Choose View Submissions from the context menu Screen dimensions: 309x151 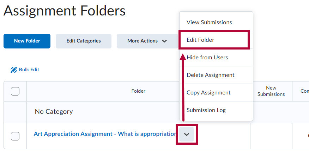click(209, 22)
